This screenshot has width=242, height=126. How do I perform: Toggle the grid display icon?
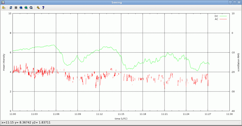pos(16,7)
